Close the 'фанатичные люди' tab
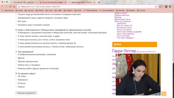 click(x=94, y=2)
